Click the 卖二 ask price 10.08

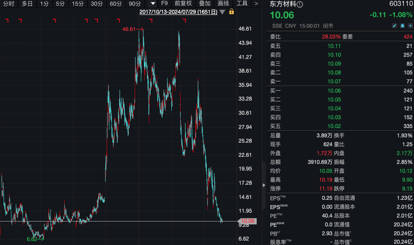pyautogui.click(x=334, y=73)
